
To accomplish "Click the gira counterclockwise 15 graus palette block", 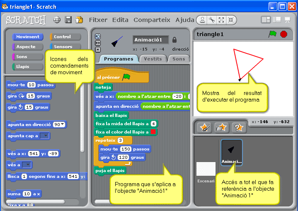I will [28, 107].
